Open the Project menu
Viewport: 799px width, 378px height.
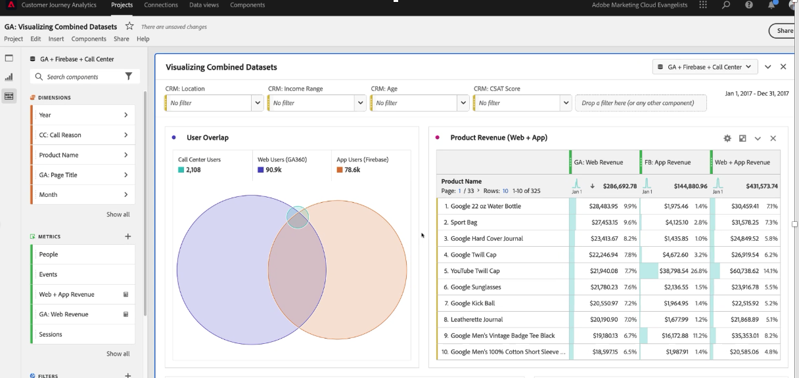pos(14,39)
